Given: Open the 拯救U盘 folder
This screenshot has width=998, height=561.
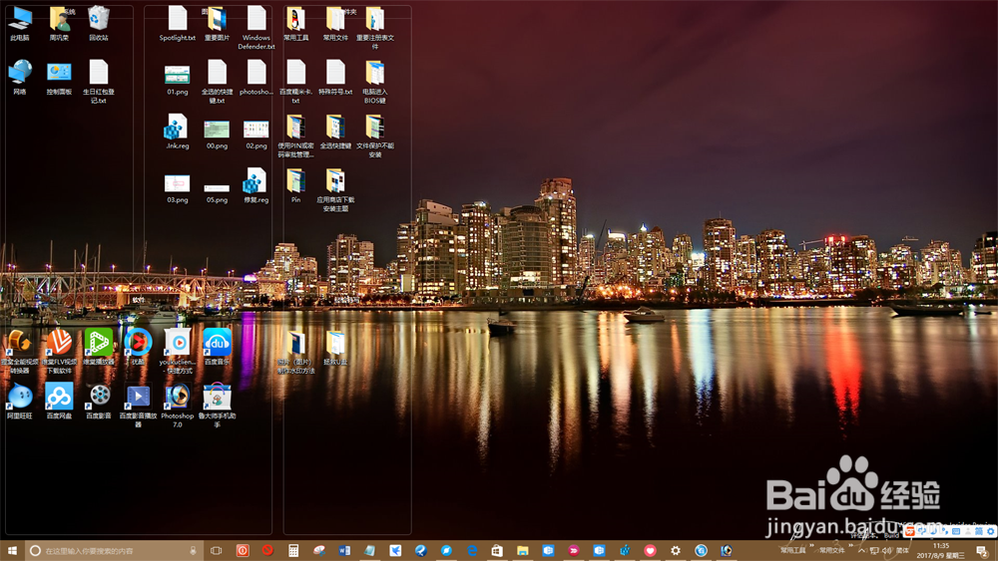Looking at the screenshot, I should 335,347.
